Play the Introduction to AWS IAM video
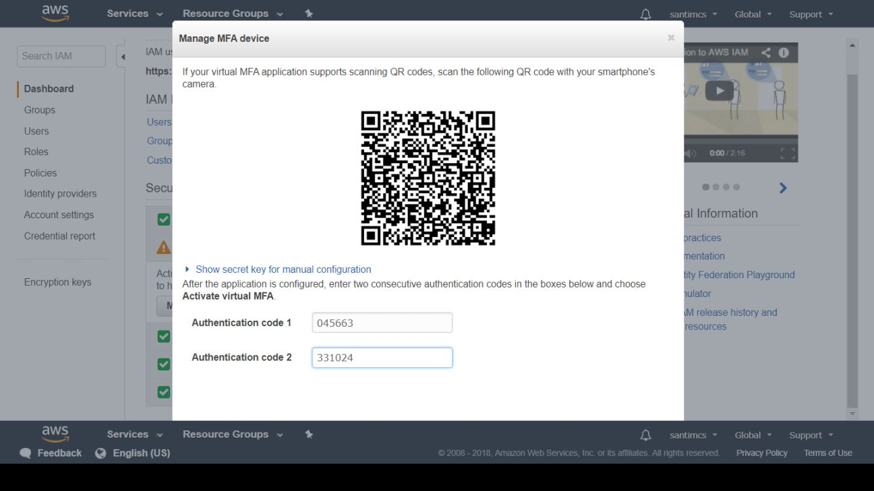The image size is (874, 491). [x=719, y=91]
